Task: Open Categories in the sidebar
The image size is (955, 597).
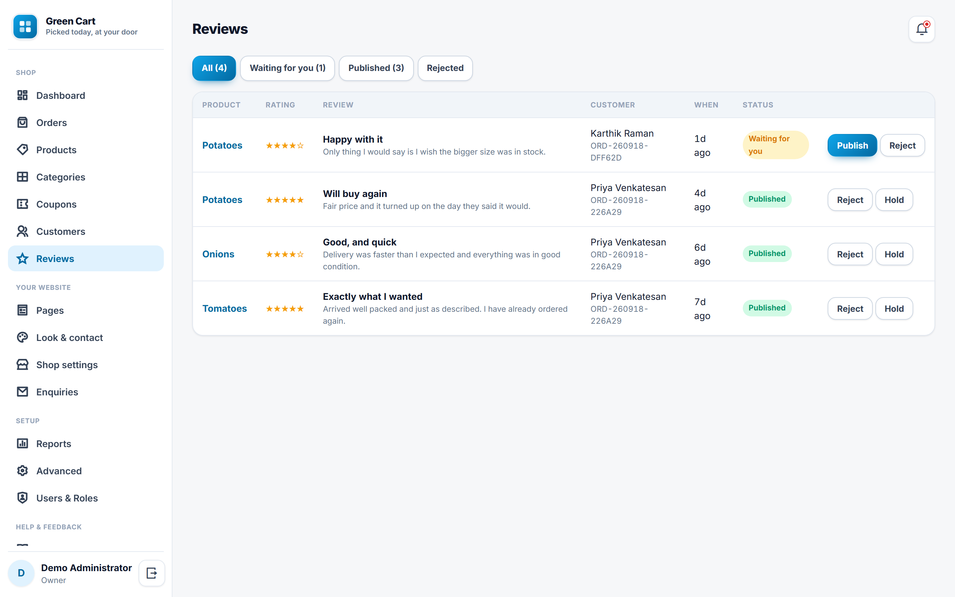Action: tap(86, 177)
